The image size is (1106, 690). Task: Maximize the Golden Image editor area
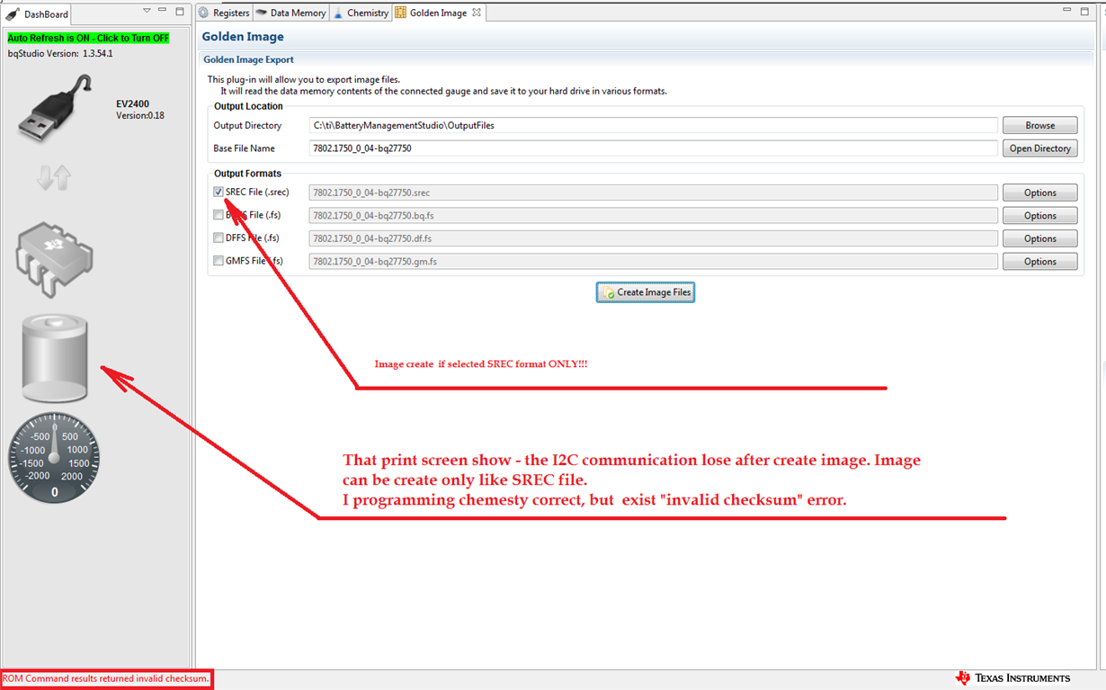click(x=1084, y=11)
